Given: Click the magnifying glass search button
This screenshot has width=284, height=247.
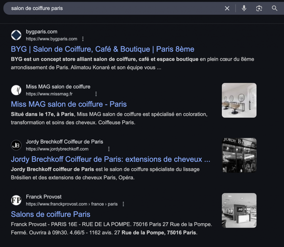Looking at the screenshot, I should (x=274, y=8).
